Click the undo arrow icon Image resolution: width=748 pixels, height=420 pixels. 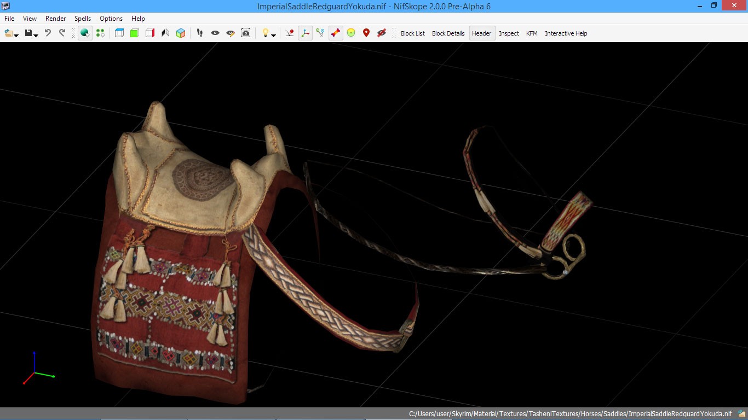pos(48,33)
